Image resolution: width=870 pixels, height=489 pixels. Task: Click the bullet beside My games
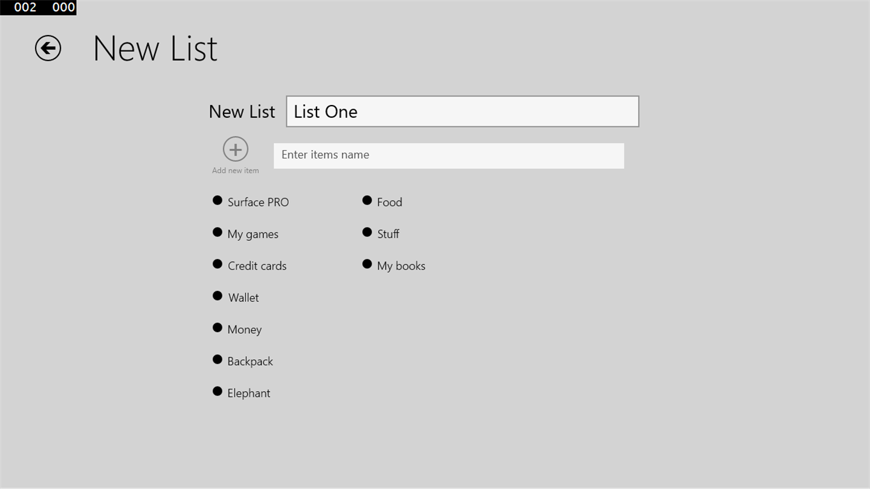click(x=217, y=232)
